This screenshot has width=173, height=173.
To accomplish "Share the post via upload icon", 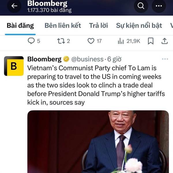I will pyautogui.click(x=165, y=41).
